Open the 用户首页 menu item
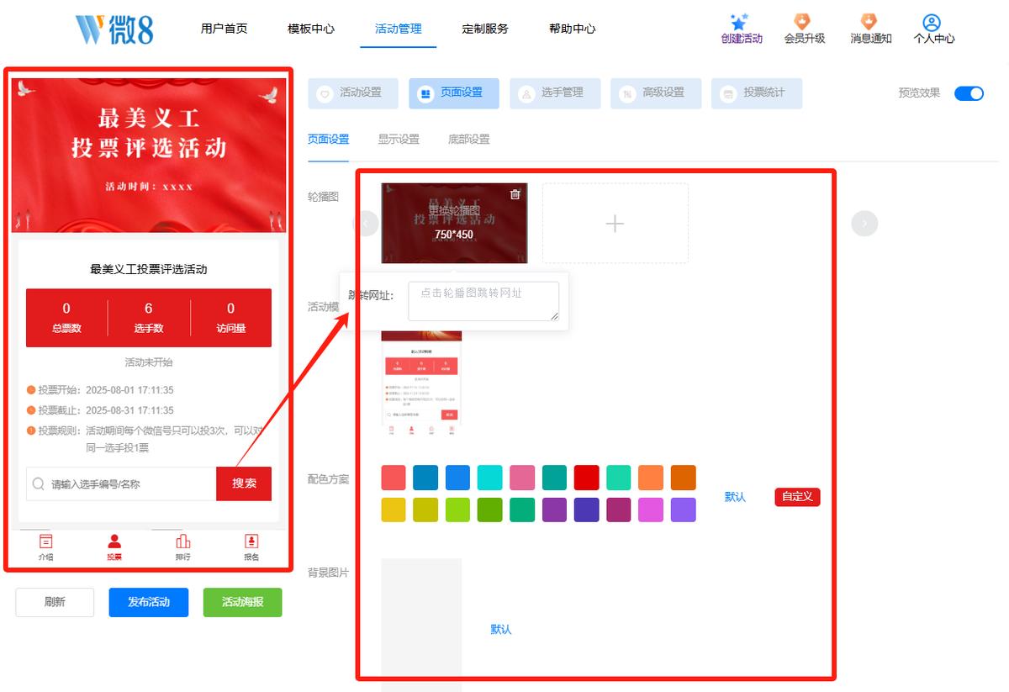Viewport: 1009px width, 692px height. click(x=225, y=29)
